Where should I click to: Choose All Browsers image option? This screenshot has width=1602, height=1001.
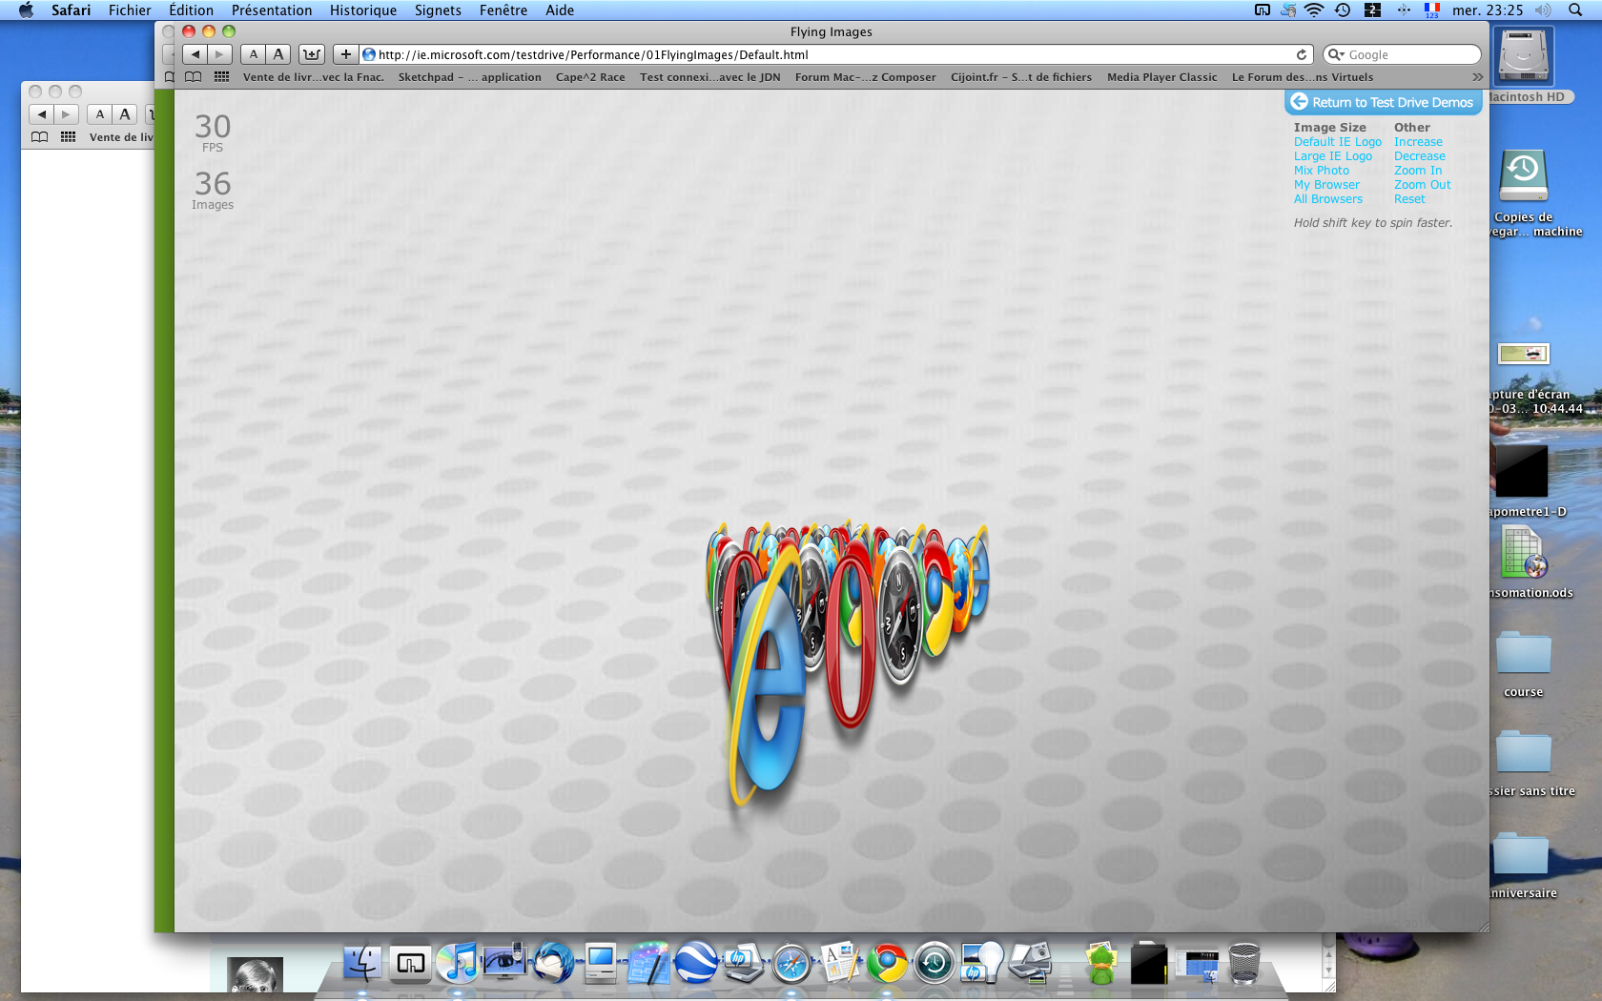tap(1327, 199)
